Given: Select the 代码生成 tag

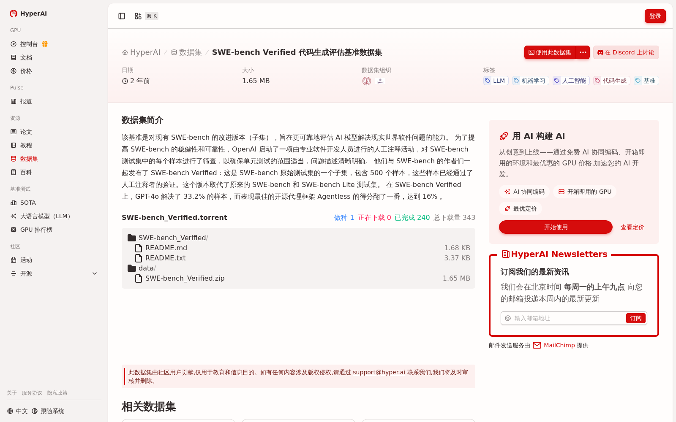Looking at the screenshot, I should coord(612,81).
